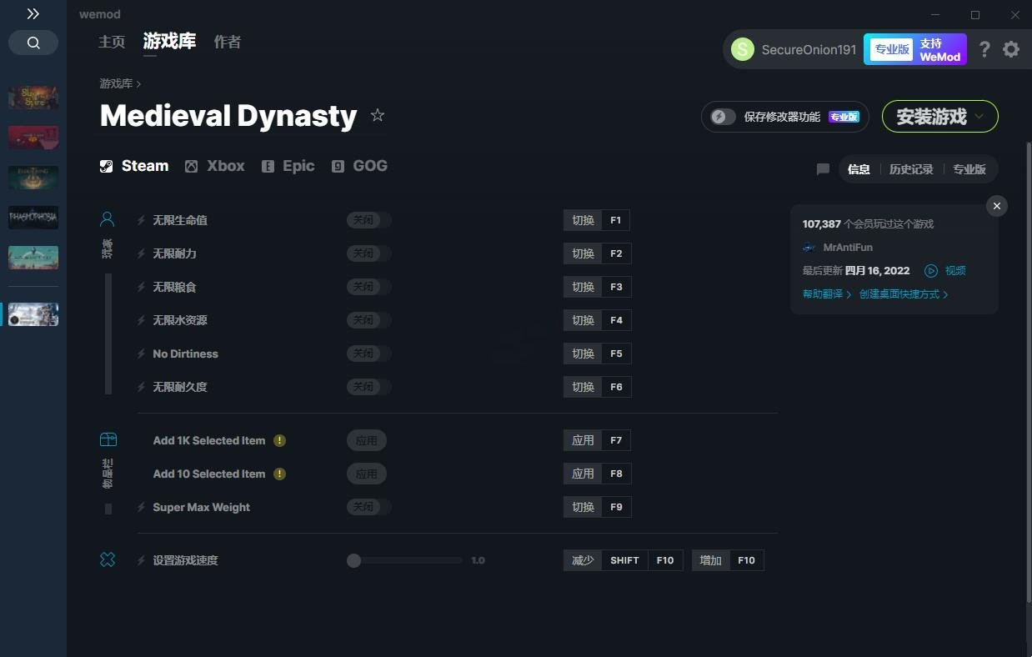Open the Phasmophobia game thumbnail
Screen dimensions: 1032x657
click(x=33, y=218)
